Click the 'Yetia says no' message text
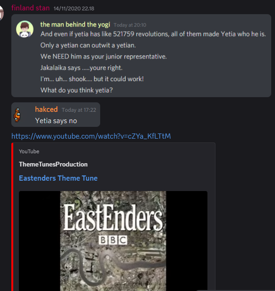275x291 pixels. click(56, 121)
